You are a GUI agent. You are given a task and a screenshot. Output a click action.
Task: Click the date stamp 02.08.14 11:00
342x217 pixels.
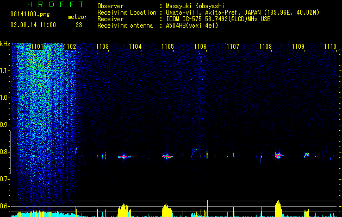pyautogui.click(x=33, y=25)
